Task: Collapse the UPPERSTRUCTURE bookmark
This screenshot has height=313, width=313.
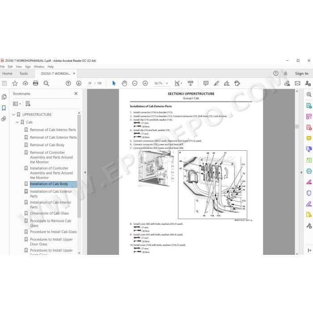Action: (x=13, y=114)
